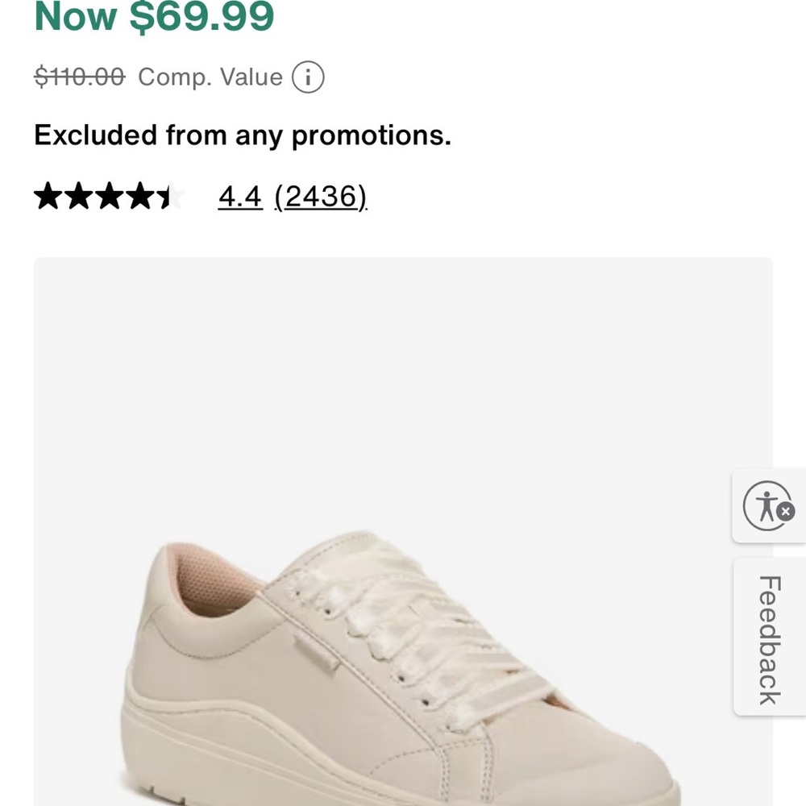Click the circled (i) icon beside Comp. Value
The height and width of the screenshot is (806, 806).
click(309, 77)
